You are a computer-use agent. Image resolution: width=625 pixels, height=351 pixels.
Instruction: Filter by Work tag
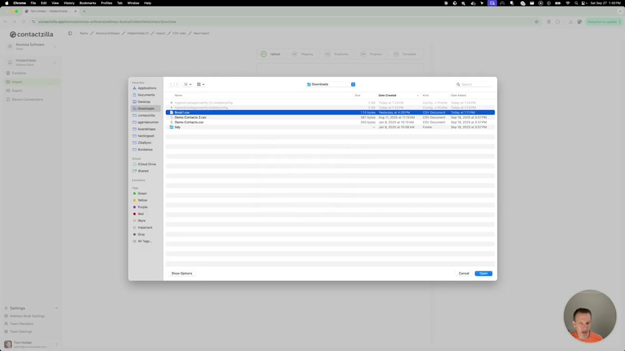[x=141, y=221]
